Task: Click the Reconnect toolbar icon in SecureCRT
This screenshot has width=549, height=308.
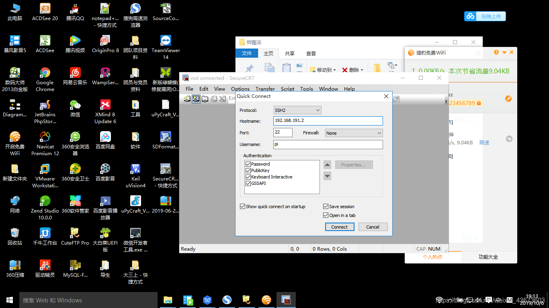Action: point(214,99)
